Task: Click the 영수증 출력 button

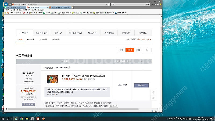Action: tap(28, 104)
